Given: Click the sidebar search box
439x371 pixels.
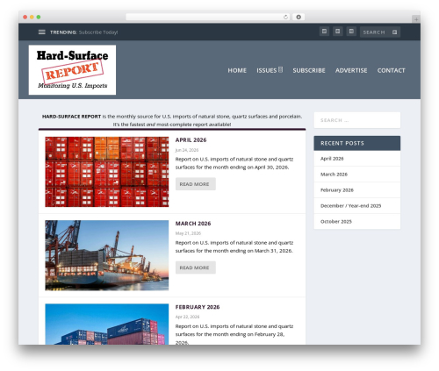Looking at the screenshot, I should pos(357,120).
